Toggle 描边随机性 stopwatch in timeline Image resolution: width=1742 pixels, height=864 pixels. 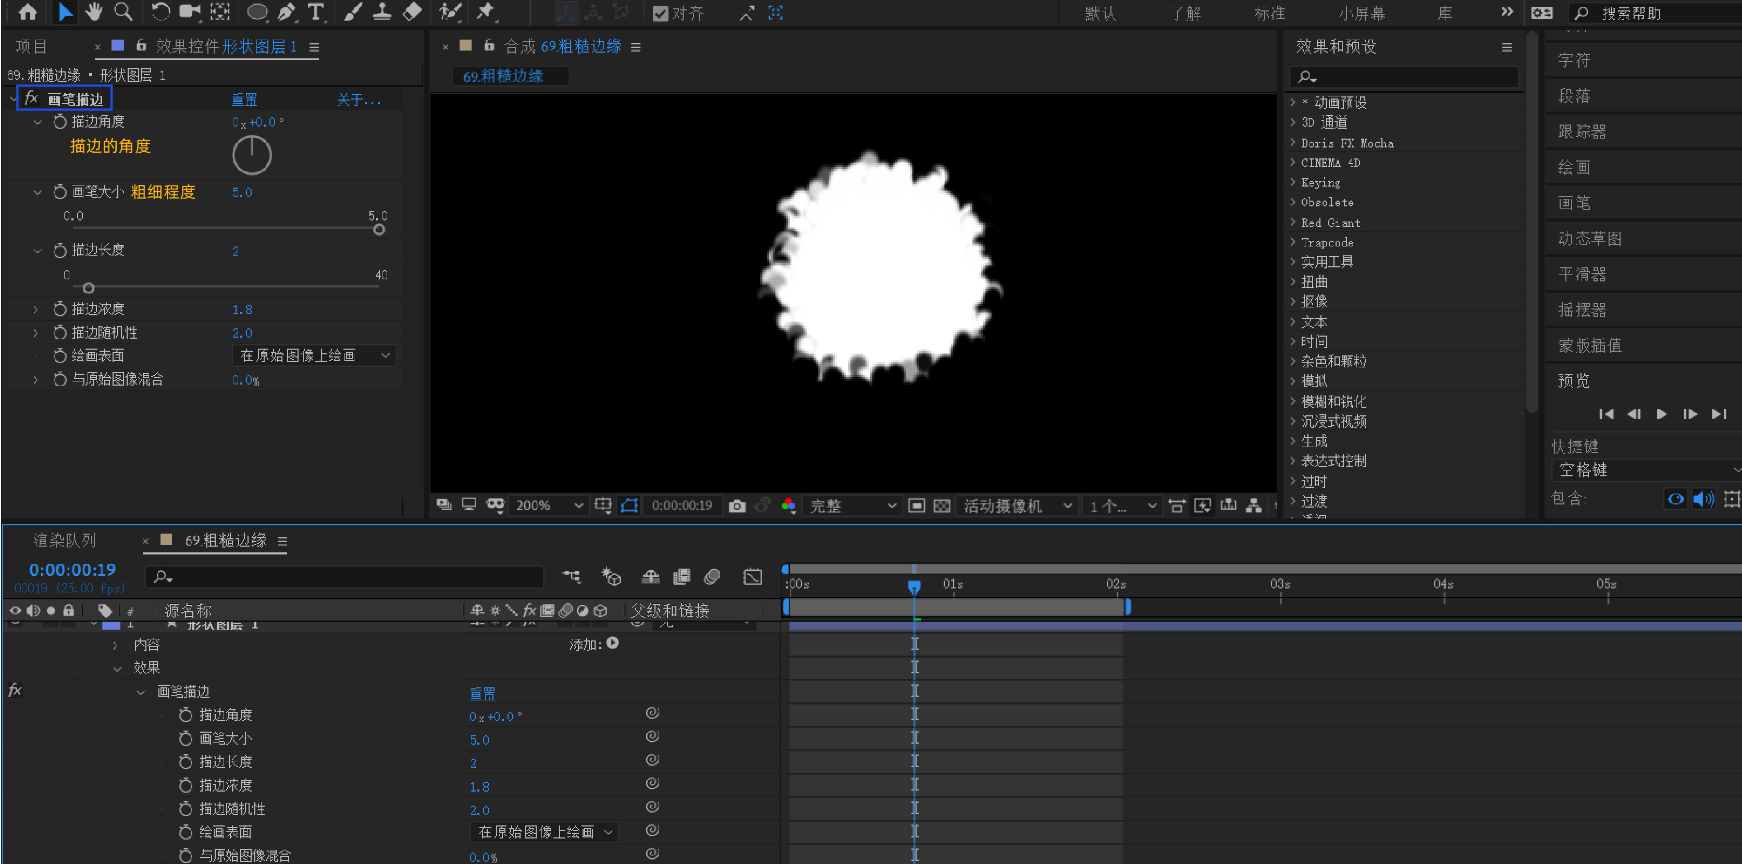[x=186, y=809]
